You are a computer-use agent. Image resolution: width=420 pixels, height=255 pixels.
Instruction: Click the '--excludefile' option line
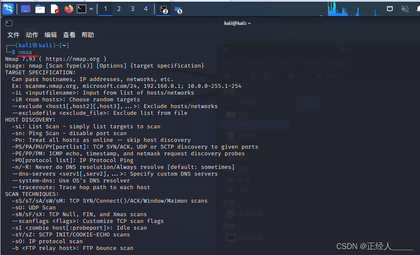100,113
